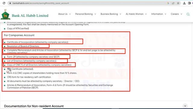193x109 pixels.
Task: Click the For Companies Account heading
Action: click(x=19, y=35)
